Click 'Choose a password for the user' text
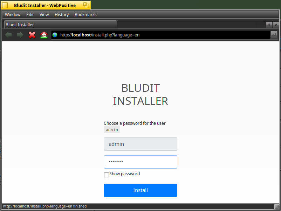Viewport: 281px width, 211px height. point(135,123)
